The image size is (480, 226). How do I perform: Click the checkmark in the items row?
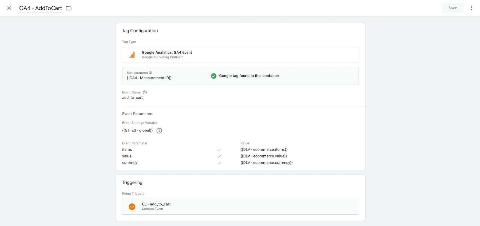pyautogui.click(x=219, y=150)
